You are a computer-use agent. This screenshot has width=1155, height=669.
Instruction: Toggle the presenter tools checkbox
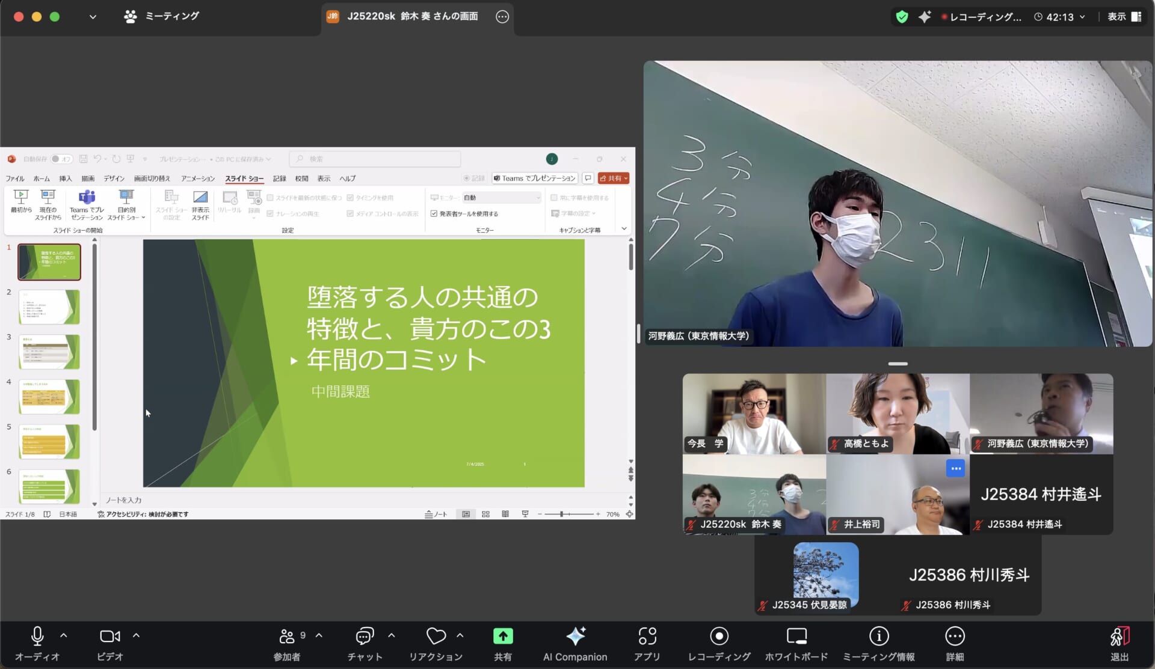click(434, 213)
